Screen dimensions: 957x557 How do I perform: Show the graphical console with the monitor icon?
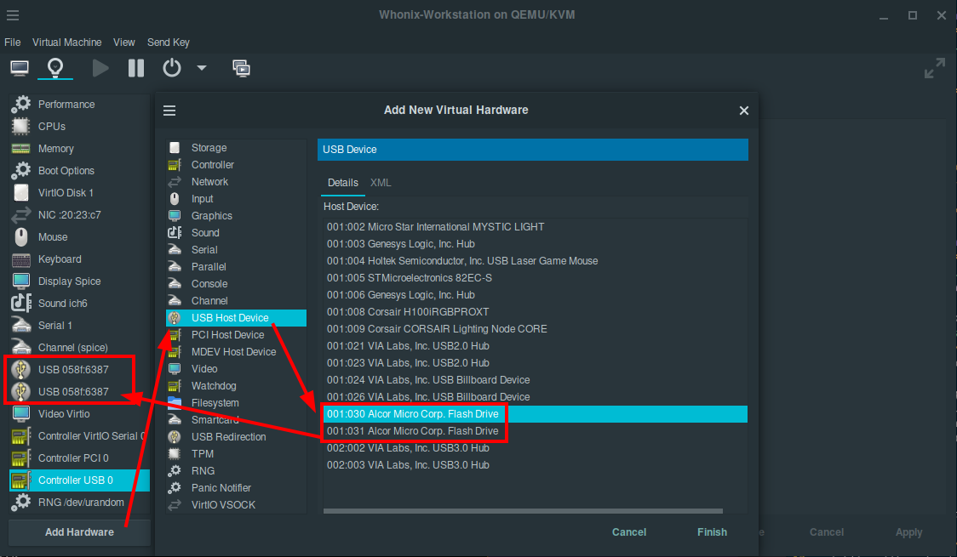(20, 68)
